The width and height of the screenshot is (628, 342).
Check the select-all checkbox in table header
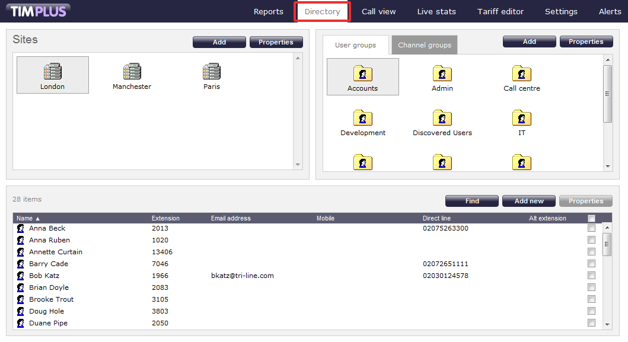pos(591,218)
